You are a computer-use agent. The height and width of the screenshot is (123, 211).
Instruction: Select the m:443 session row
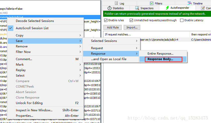(50, 13)
